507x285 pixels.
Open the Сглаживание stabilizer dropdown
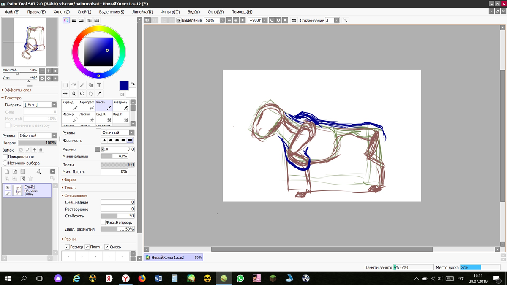[336, 20]
